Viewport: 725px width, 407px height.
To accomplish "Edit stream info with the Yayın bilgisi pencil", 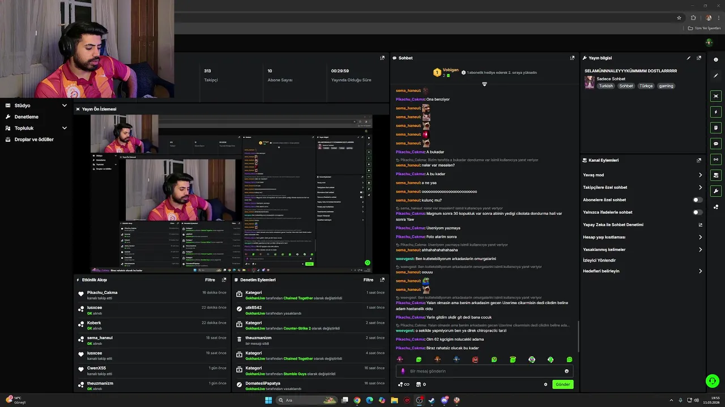I will (689, 58).
